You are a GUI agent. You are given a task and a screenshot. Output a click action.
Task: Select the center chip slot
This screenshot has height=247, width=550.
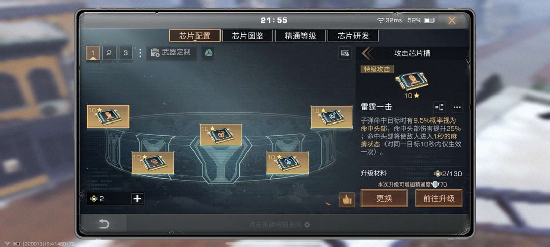click(x=221, y=135)
